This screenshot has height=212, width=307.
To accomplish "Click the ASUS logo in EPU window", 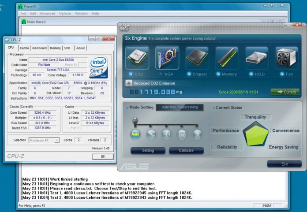I will (x=135, y=166).
